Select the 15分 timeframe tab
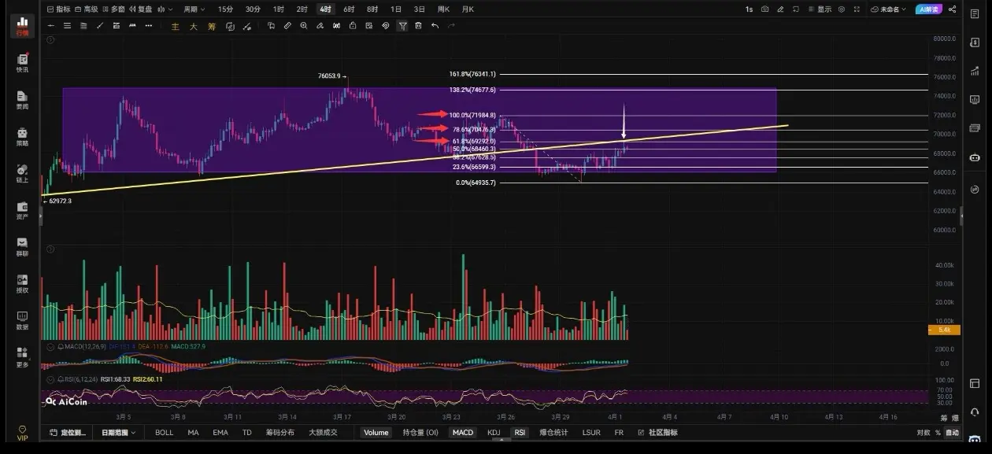Image resolution: width=992 pixels, height=454 pixels. click(x=225, y=9)
